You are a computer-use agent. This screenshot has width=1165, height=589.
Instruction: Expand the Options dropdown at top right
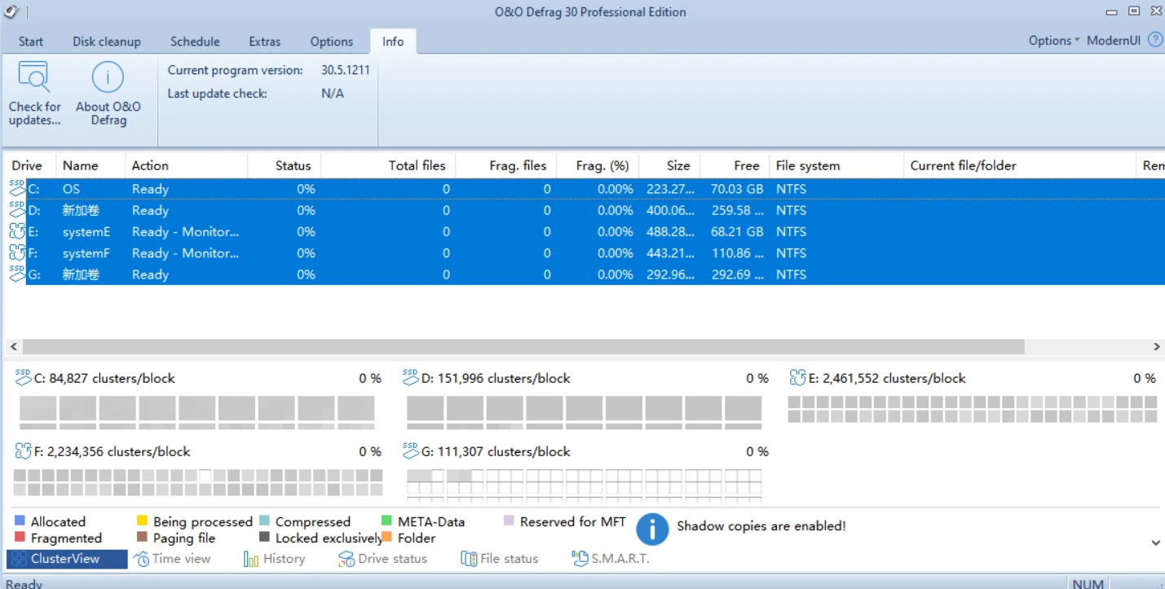pos(1053,41)
